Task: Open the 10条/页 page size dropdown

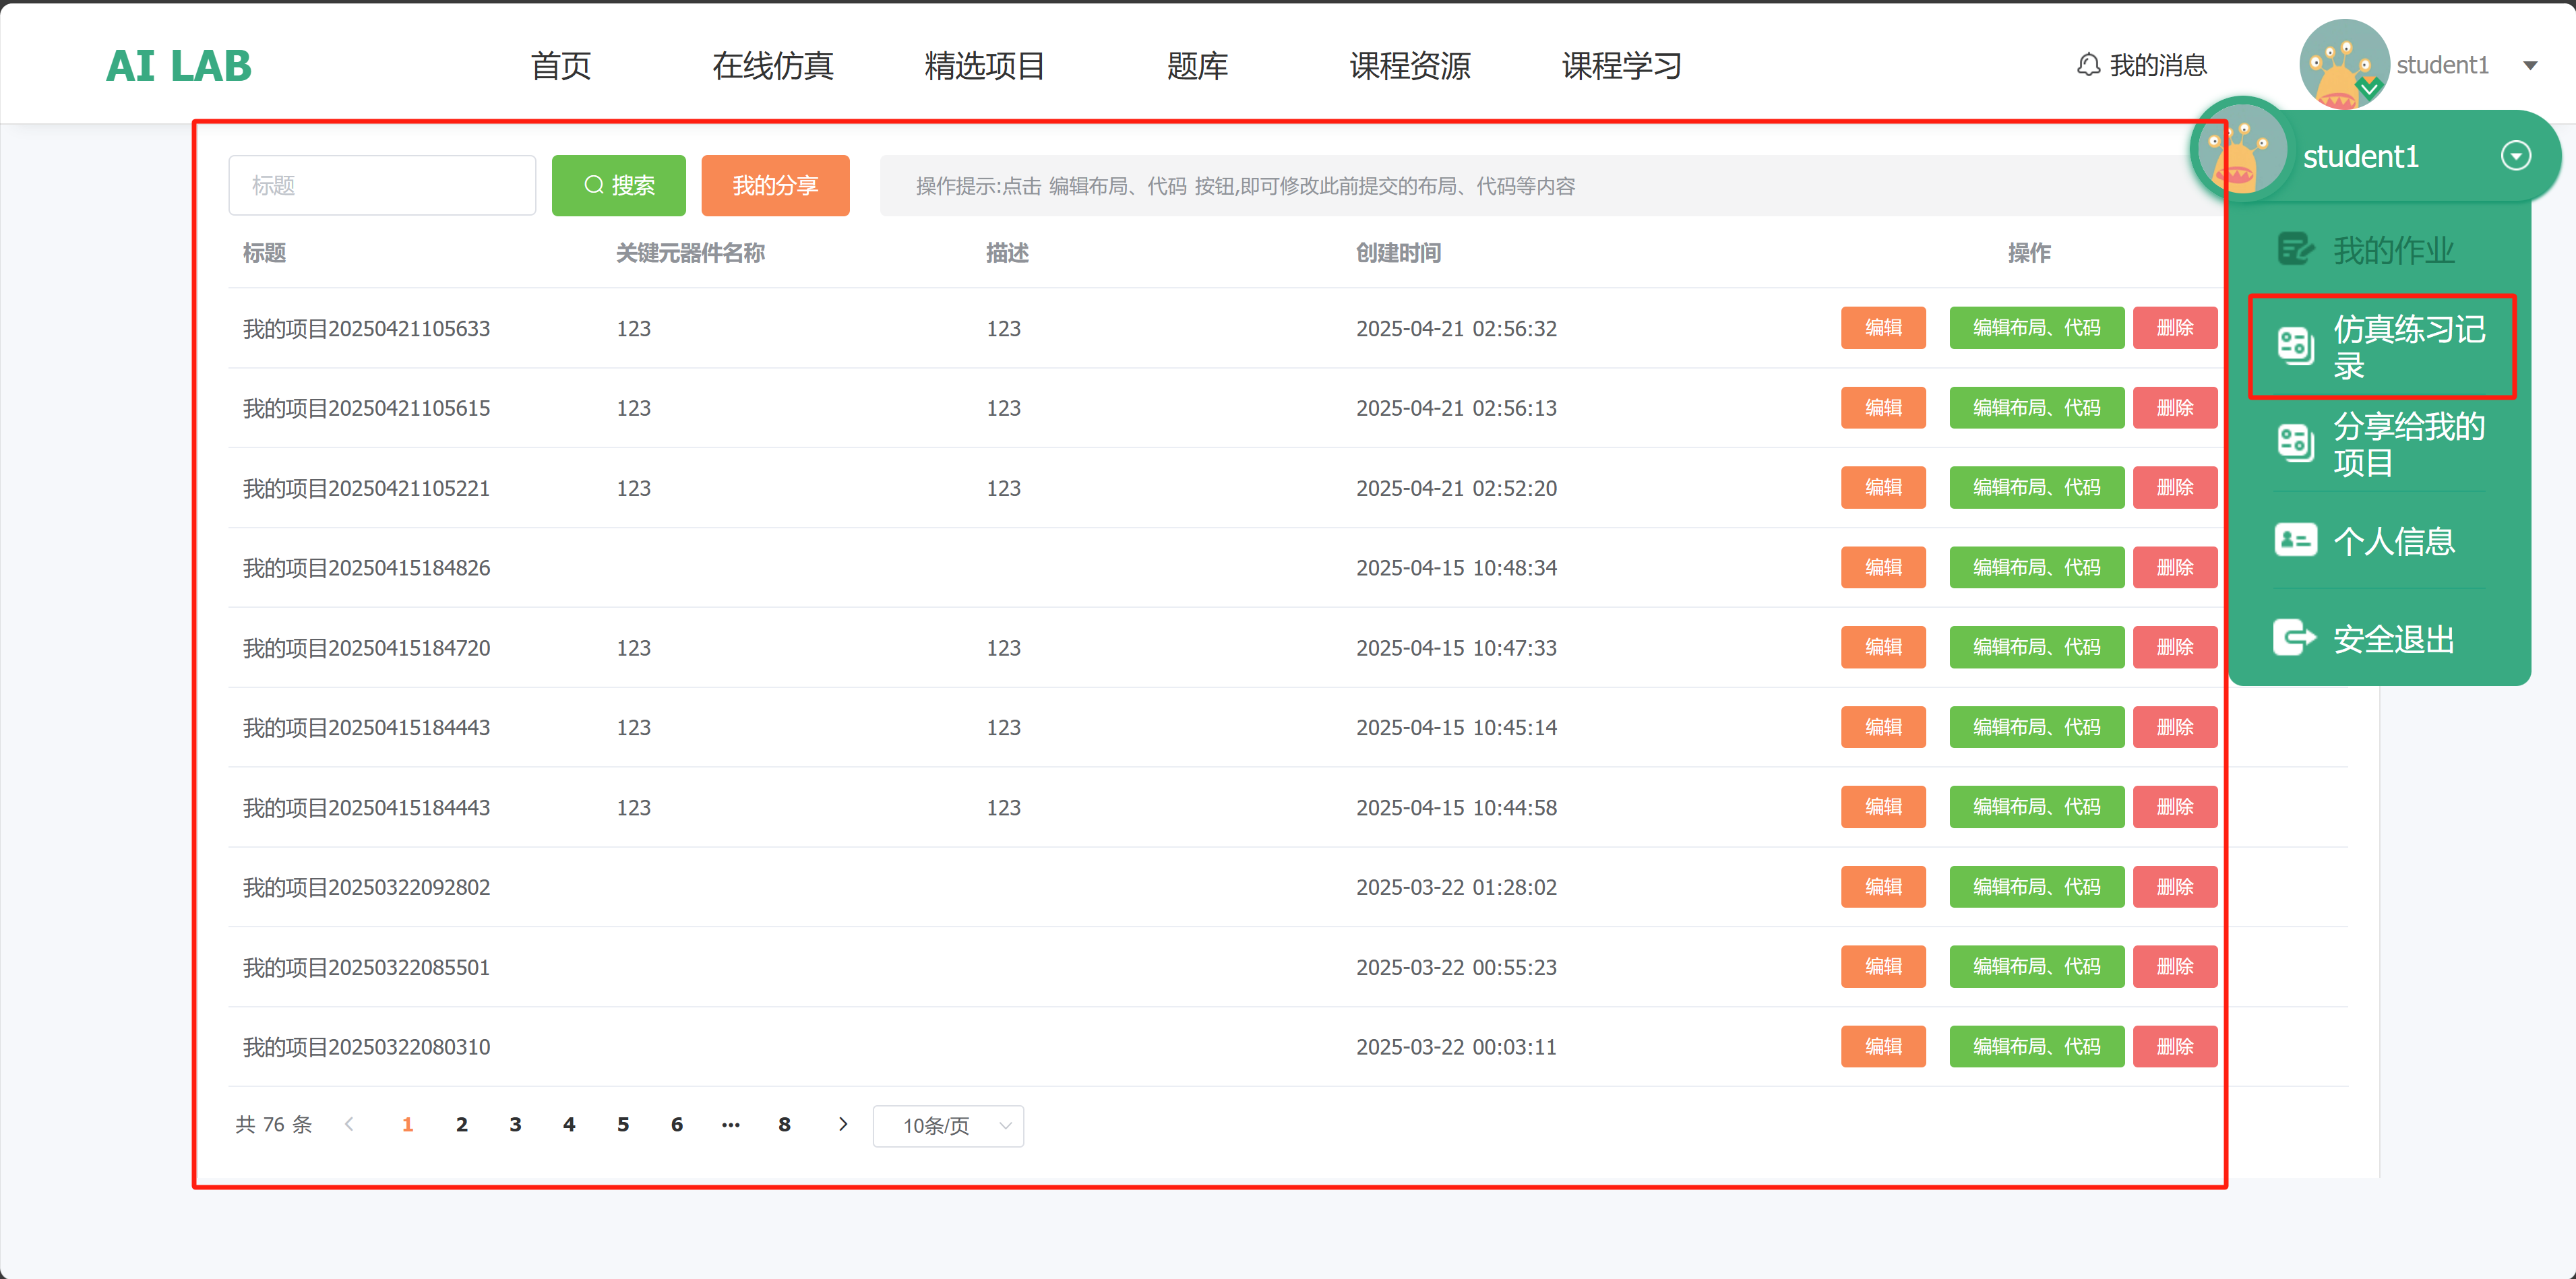Action: point(948,1125)
